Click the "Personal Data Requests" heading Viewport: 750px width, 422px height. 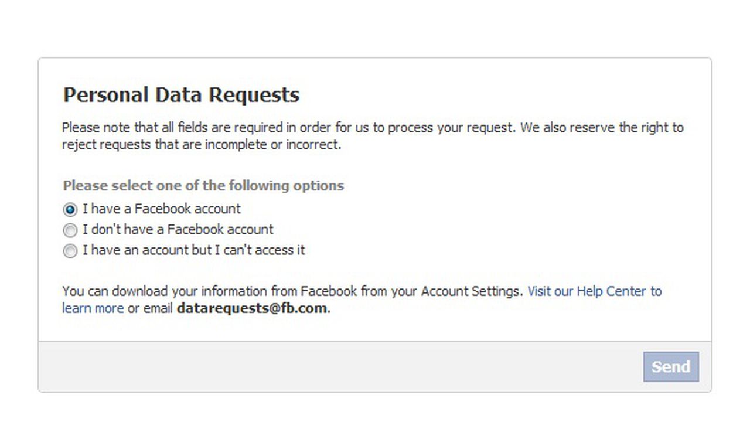[181, 95]
